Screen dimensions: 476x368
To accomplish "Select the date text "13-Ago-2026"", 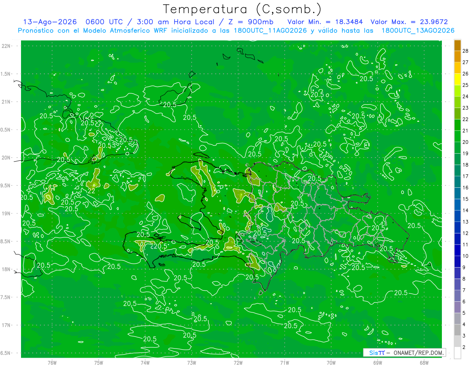I will (49, 22).
